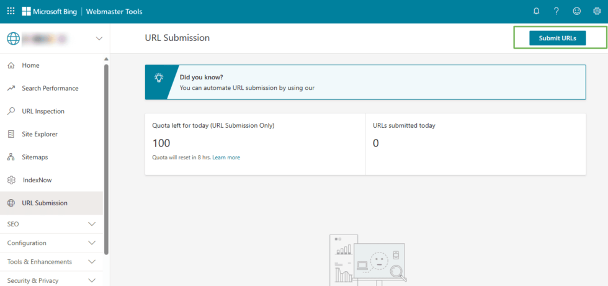This screenshot has width=608, height=286.
Task: Click the sidebar scrollbar thumb
Action: tap(106, 159)
